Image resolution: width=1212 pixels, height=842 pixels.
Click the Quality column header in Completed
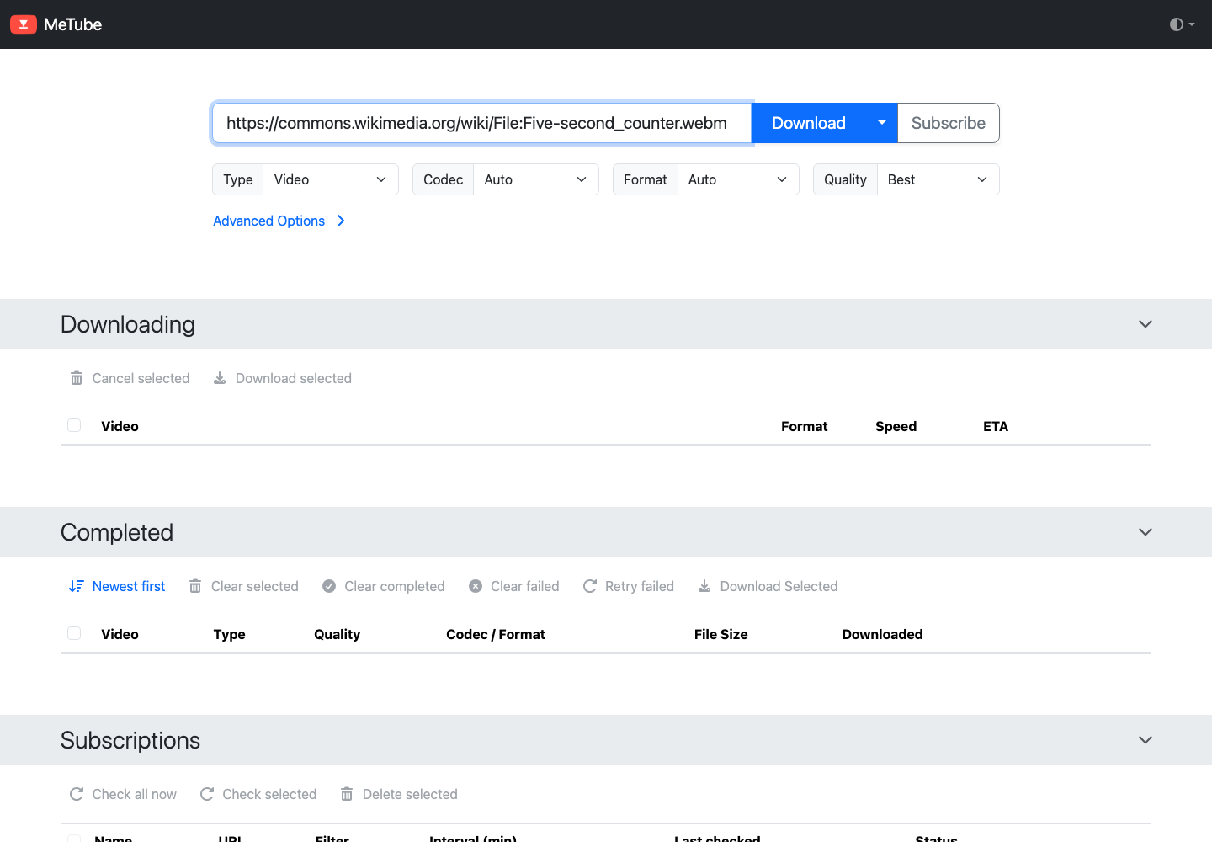[338, 634]
